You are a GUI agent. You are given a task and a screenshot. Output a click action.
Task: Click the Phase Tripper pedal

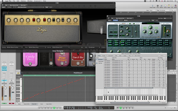[62, 59]
